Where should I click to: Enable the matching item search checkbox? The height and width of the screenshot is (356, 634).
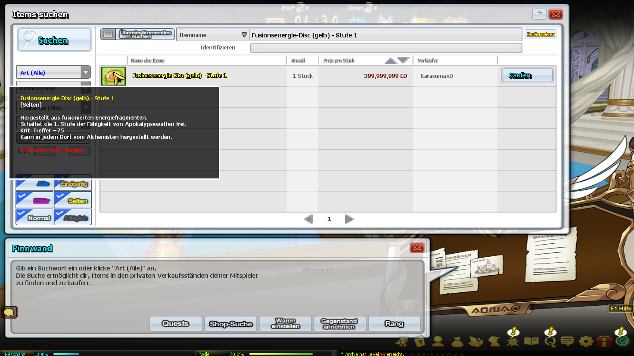tap(108, 34)
